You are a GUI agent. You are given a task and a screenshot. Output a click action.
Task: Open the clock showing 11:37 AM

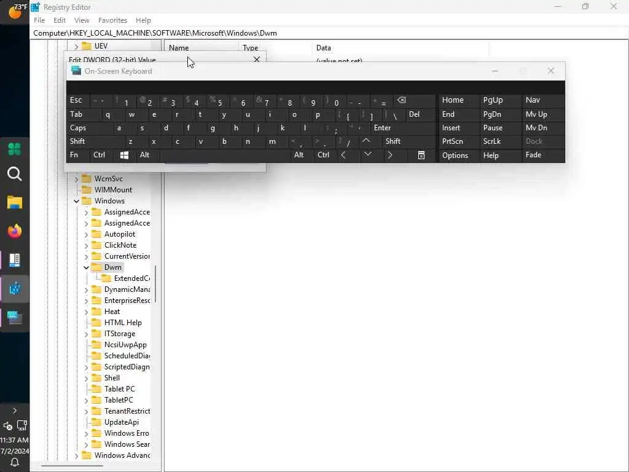point(15,440)
